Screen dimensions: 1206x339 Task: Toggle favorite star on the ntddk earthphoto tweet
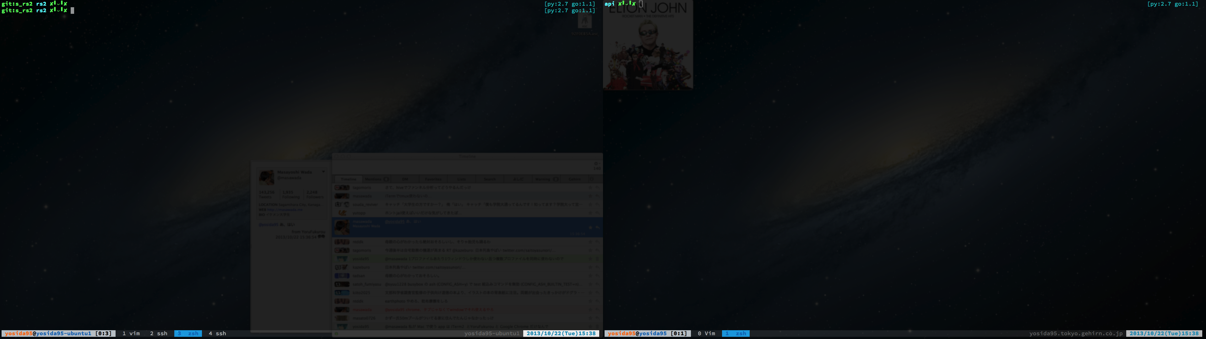click(590, 301)
